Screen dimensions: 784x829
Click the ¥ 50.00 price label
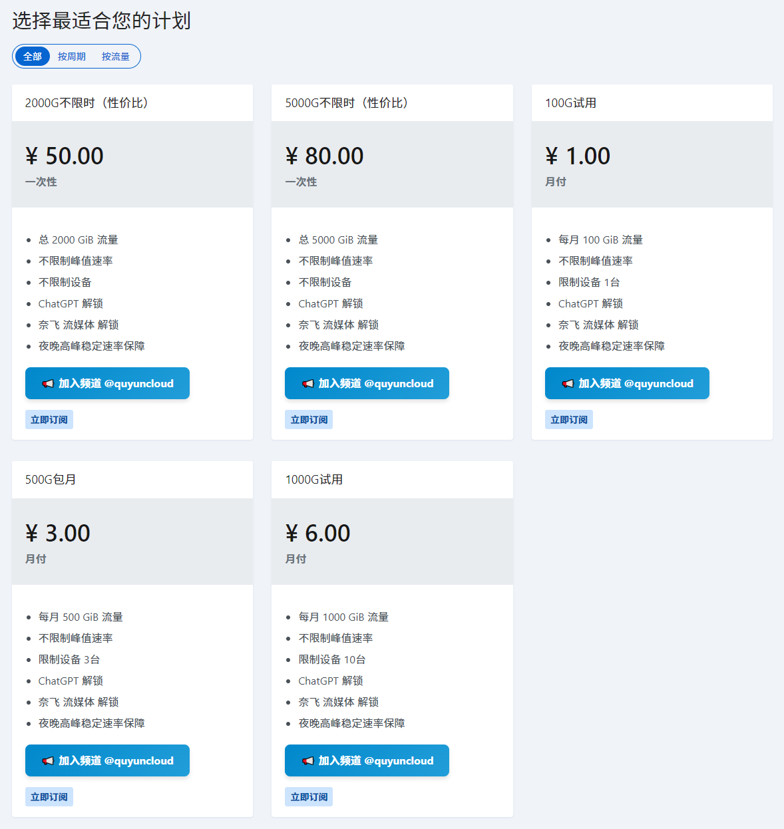point(65,156)
